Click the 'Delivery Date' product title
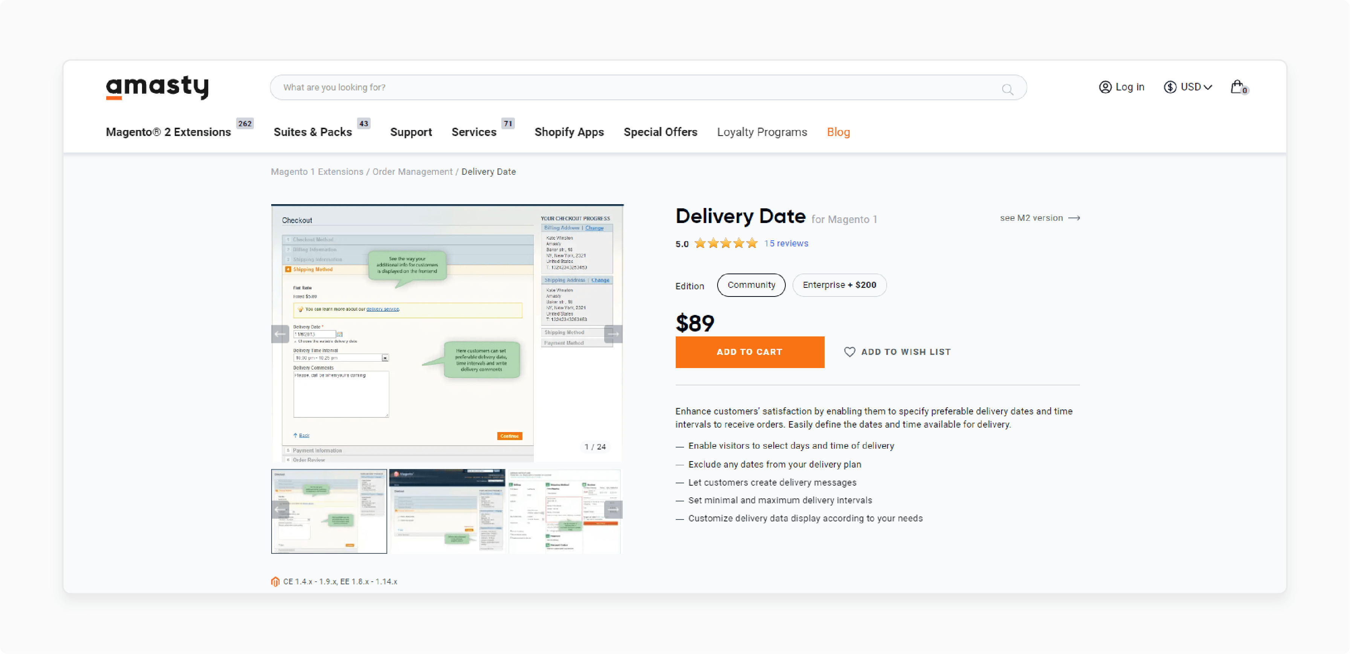The width and height of the screenshot is (1350, 654). coord(740,216)
